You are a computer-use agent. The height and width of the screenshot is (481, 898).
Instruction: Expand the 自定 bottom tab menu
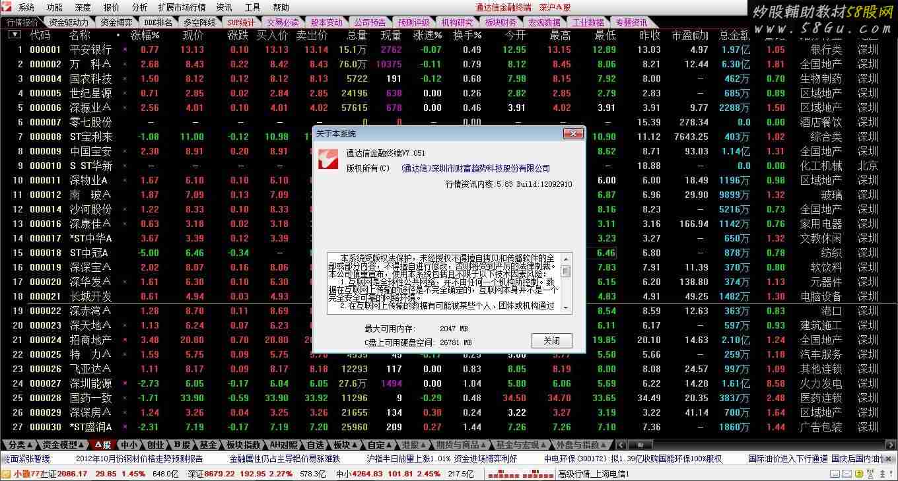(380, 445)
